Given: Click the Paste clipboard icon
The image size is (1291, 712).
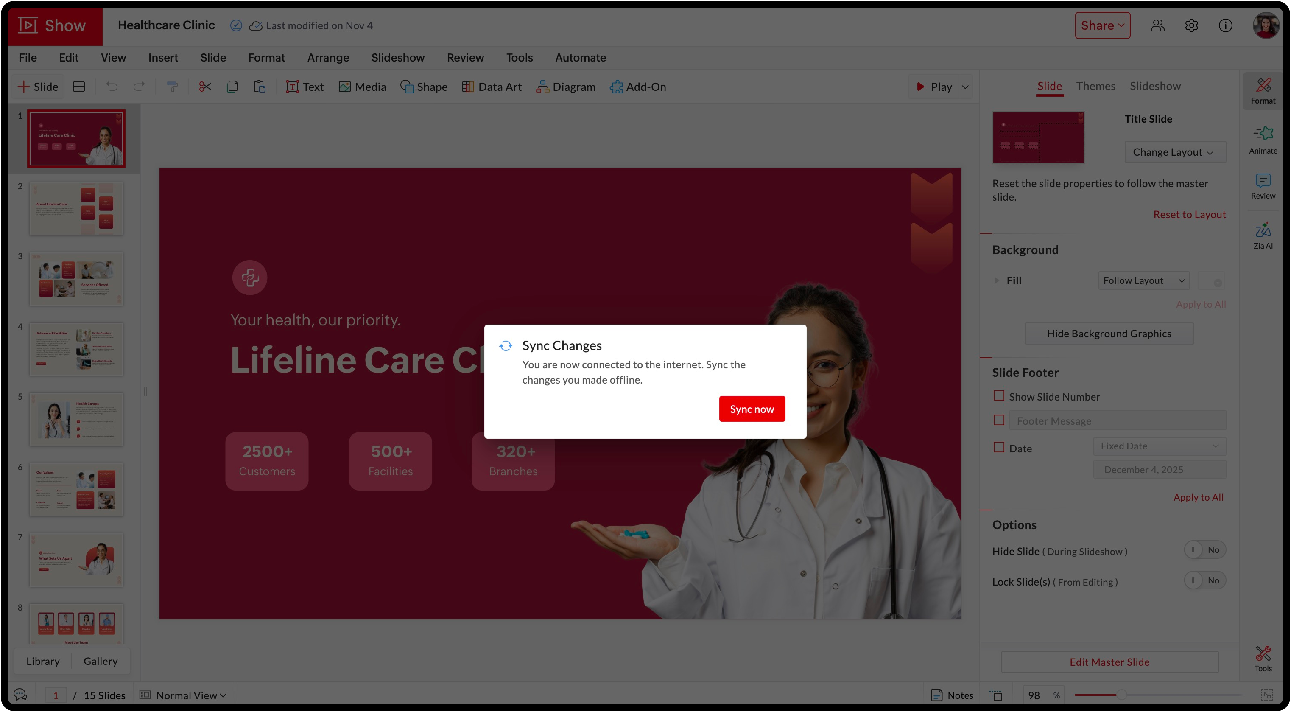Looking at the screenshot, I should (259, 87).
